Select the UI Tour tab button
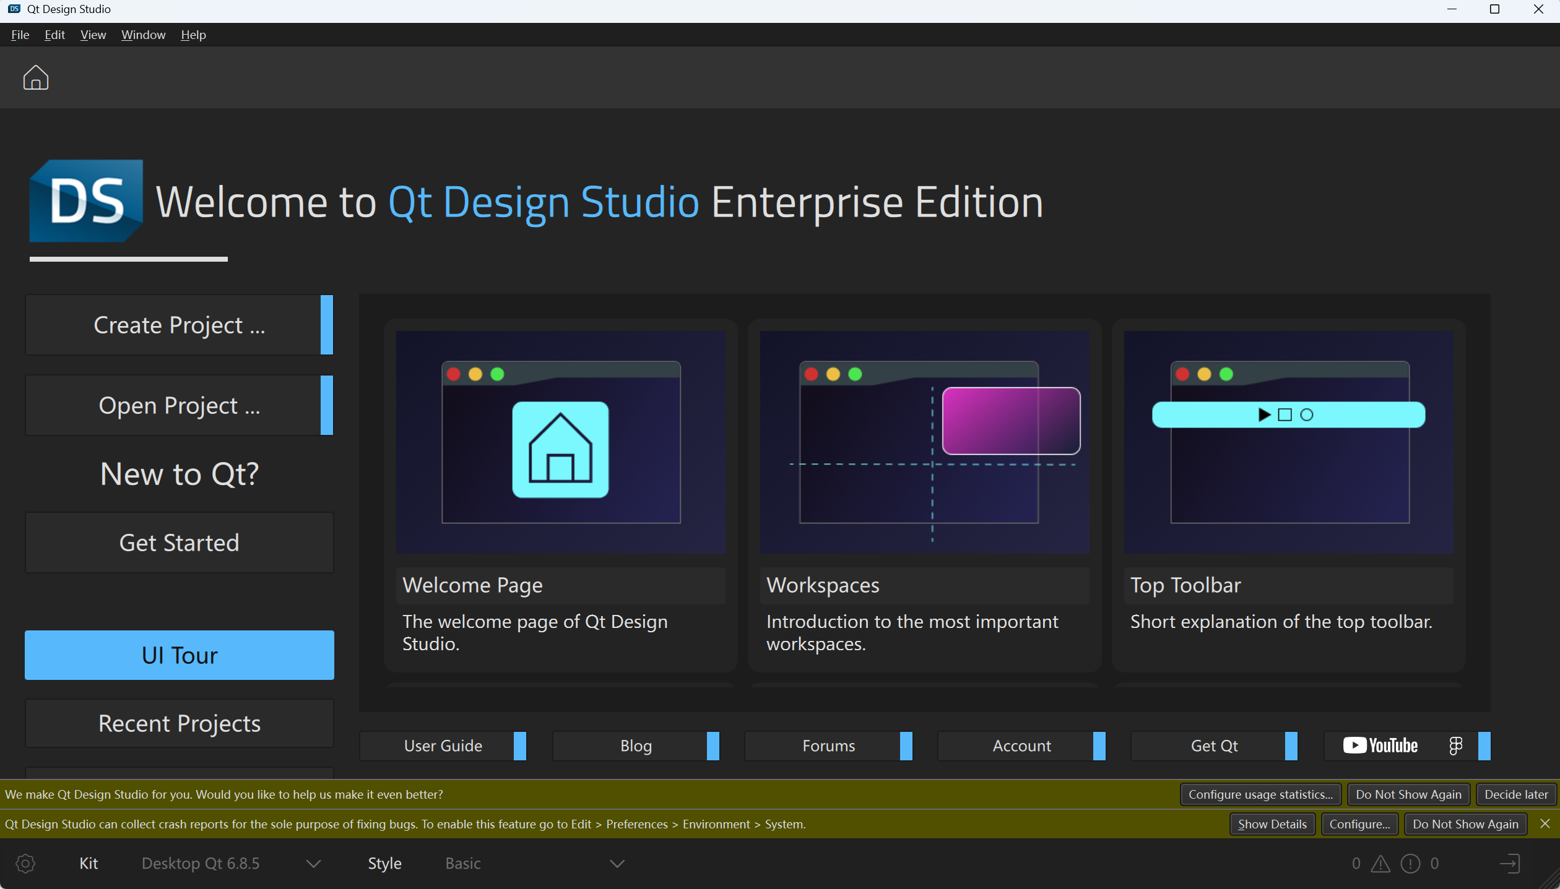1560x889 pixels. point(179,655)
